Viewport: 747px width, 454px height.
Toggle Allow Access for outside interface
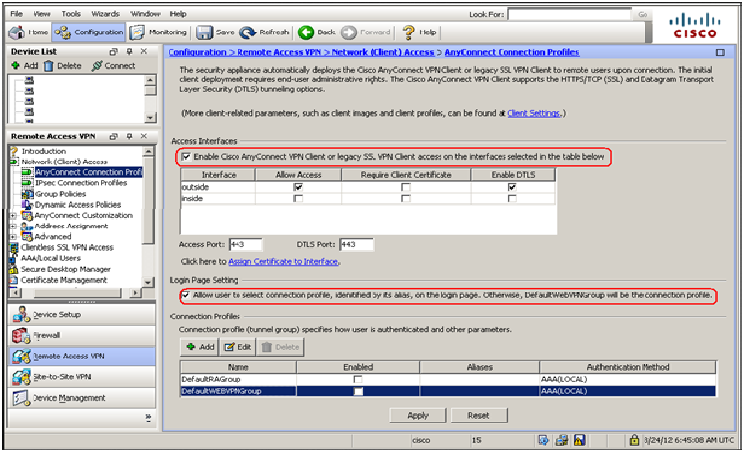pos(298,187)
